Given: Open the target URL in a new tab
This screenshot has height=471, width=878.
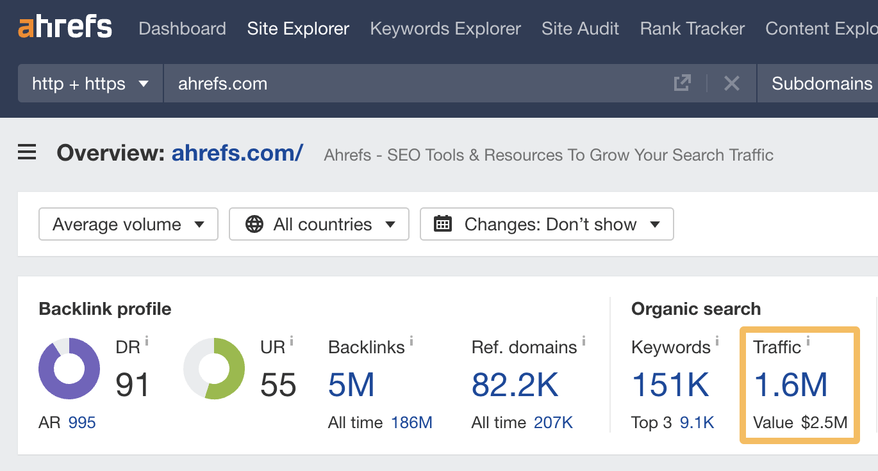Looking at the screenshot, I should click(x=683, y=83).
